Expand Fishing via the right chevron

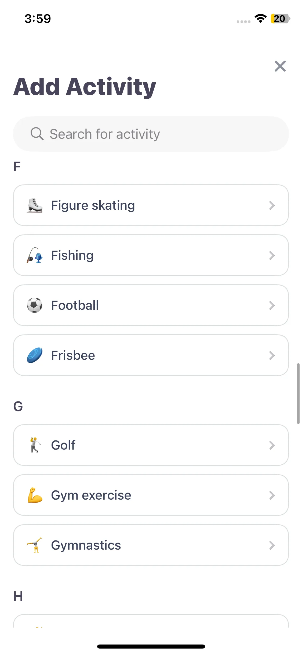tap(272, 255)
